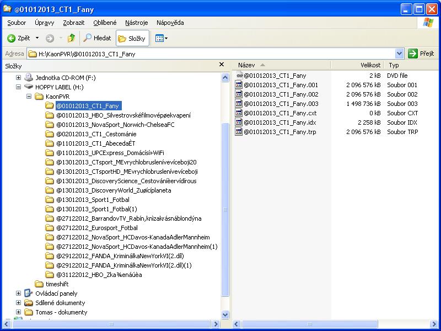Select @27122012_NovaSport_HCDavos folder icon (no suffix)
Image resolution: width=441 pixels, height=331 pixels.
tap(50, 237)
